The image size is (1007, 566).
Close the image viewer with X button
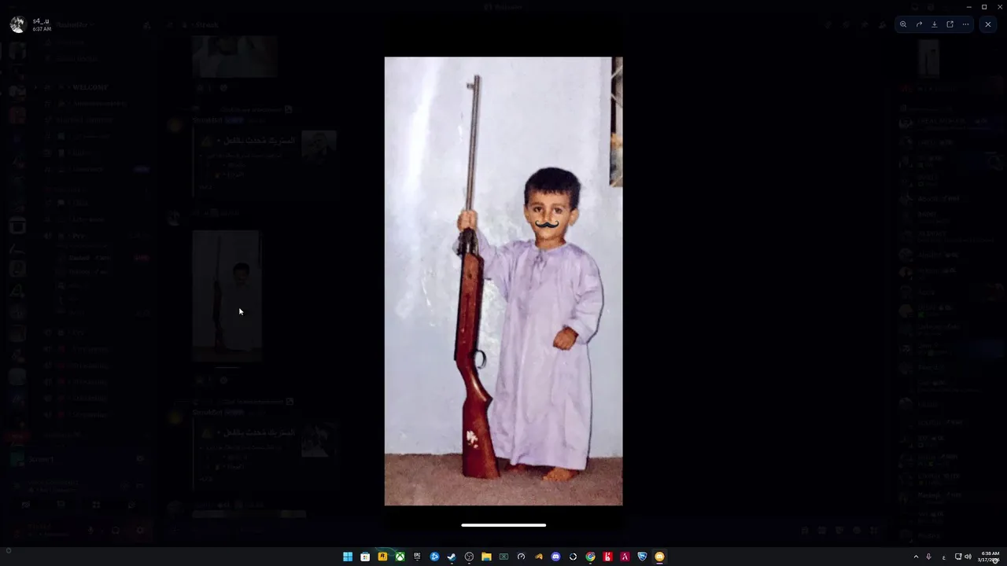click(x=988, y=24)
